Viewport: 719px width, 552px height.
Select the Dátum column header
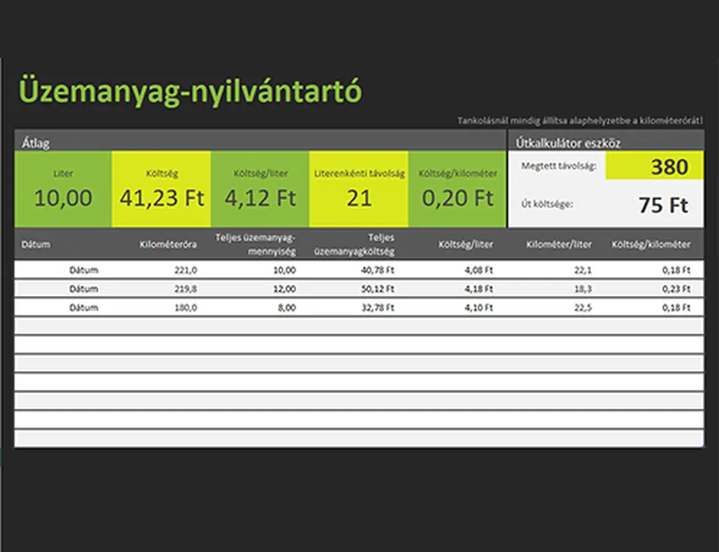[x=36, y=244]
